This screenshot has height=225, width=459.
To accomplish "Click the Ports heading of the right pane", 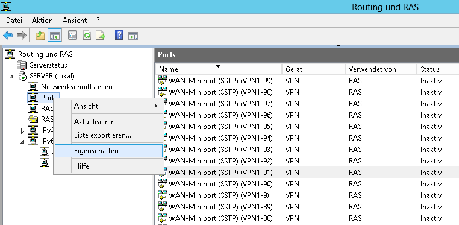I will (167, 55).
